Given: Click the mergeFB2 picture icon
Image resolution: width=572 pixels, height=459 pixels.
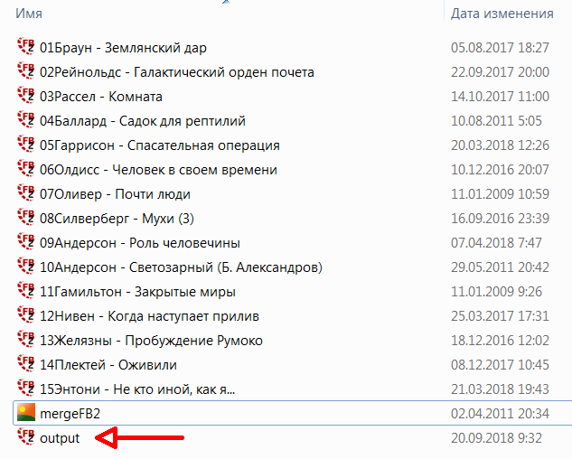Looking at the screenshot, I should [x=26, y=412].
